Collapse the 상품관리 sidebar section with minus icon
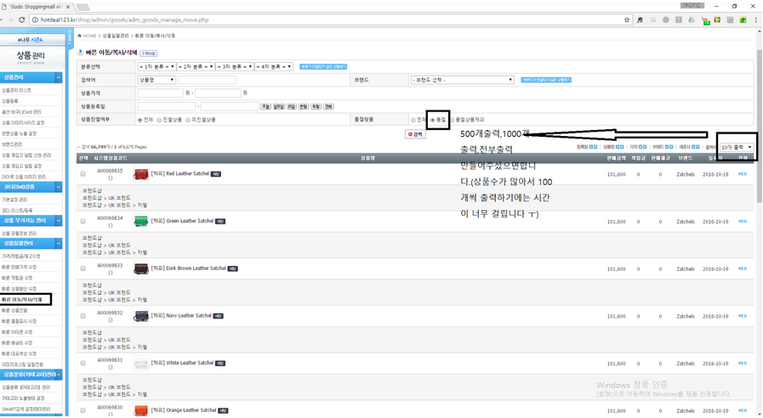This screenshot has width=763, height=418. [x=58, y=78]
